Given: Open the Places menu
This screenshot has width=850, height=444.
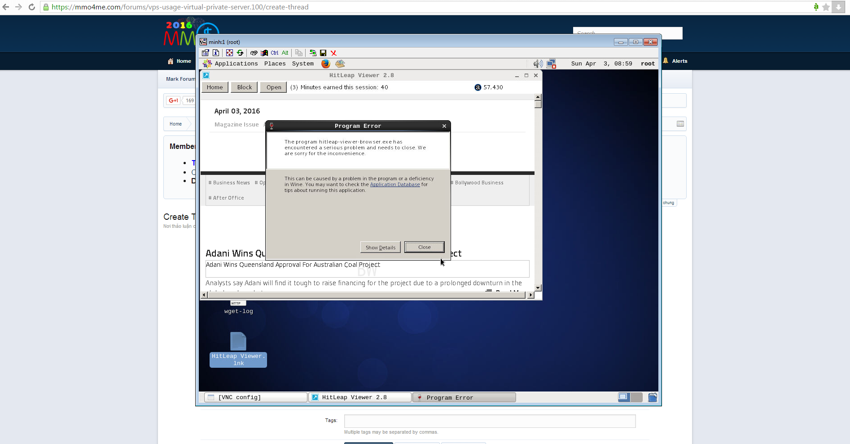Looking at the screenshot, I should click(275, 64).
